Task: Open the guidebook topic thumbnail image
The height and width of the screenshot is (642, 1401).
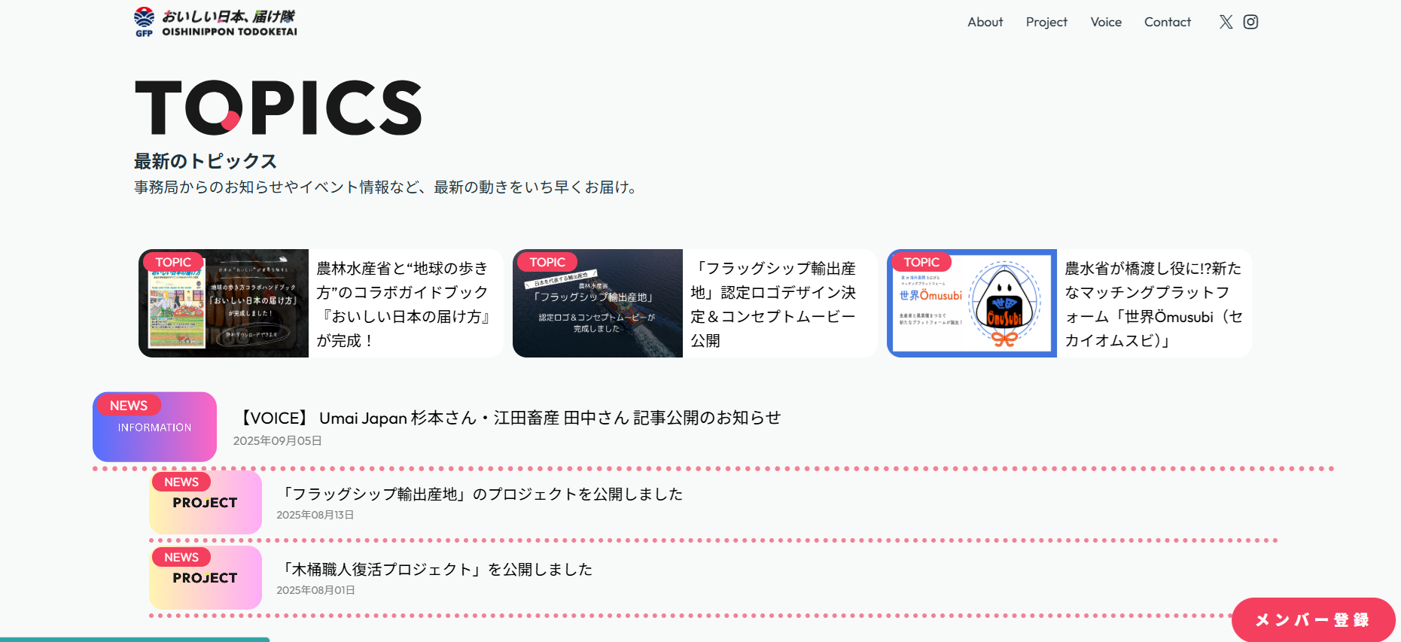Action: click(224, 303)
